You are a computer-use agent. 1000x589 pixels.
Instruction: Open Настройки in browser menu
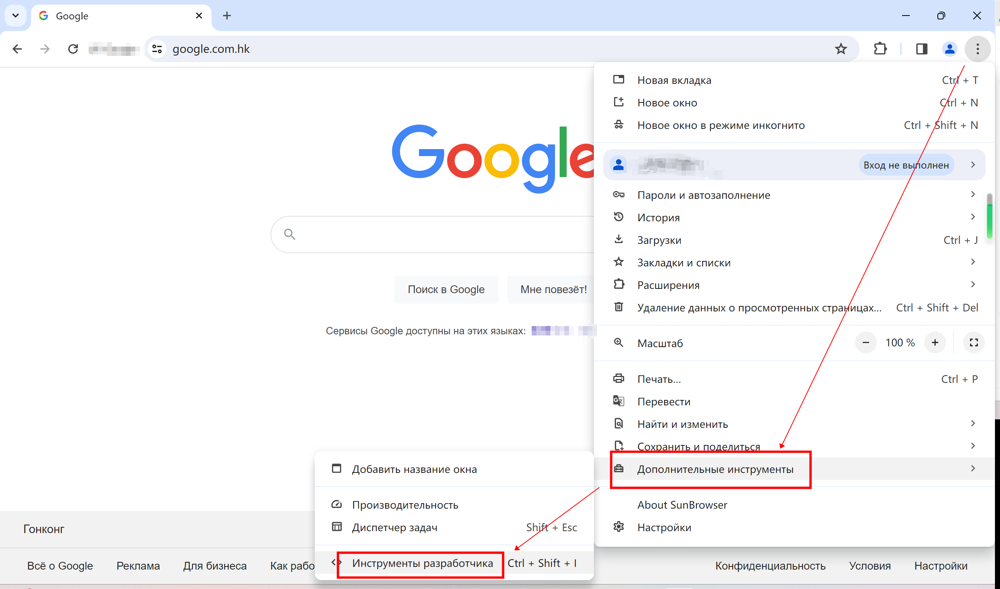(x=794, y=528)
